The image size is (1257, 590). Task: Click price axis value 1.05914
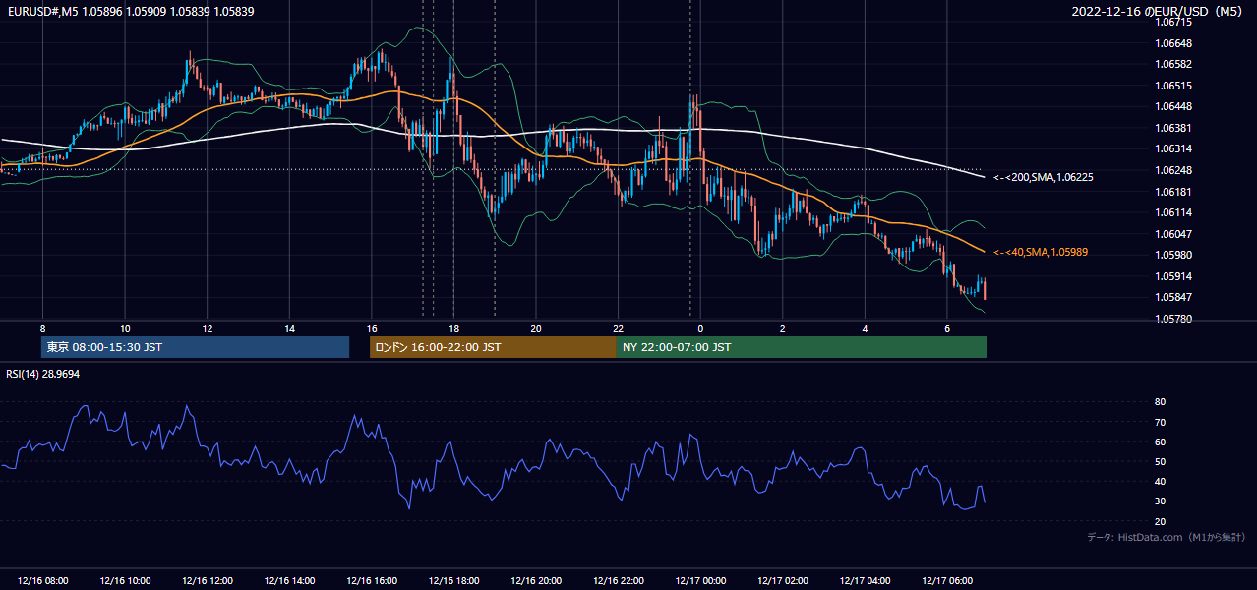[1172, 276]
